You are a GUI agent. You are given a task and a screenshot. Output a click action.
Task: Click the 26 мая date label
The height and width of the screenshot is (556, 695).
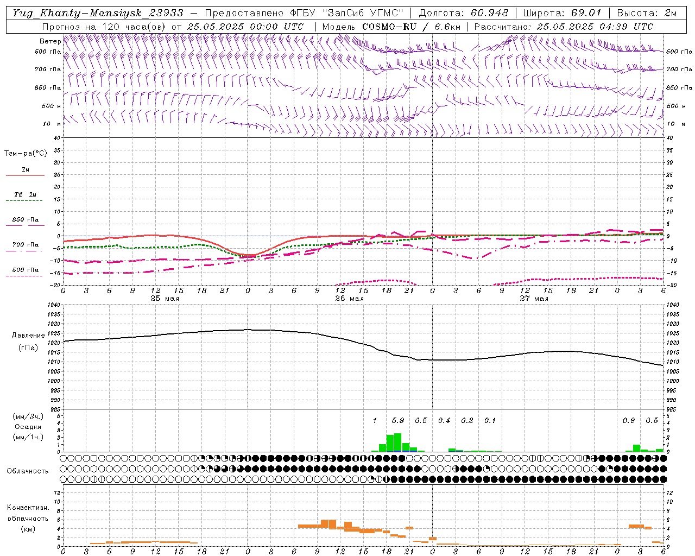(349, 299)
